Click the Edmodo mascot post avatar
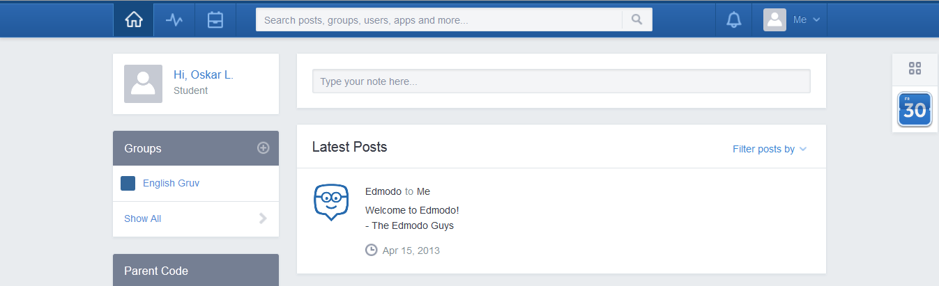939x286 pixels. [330, 202]
